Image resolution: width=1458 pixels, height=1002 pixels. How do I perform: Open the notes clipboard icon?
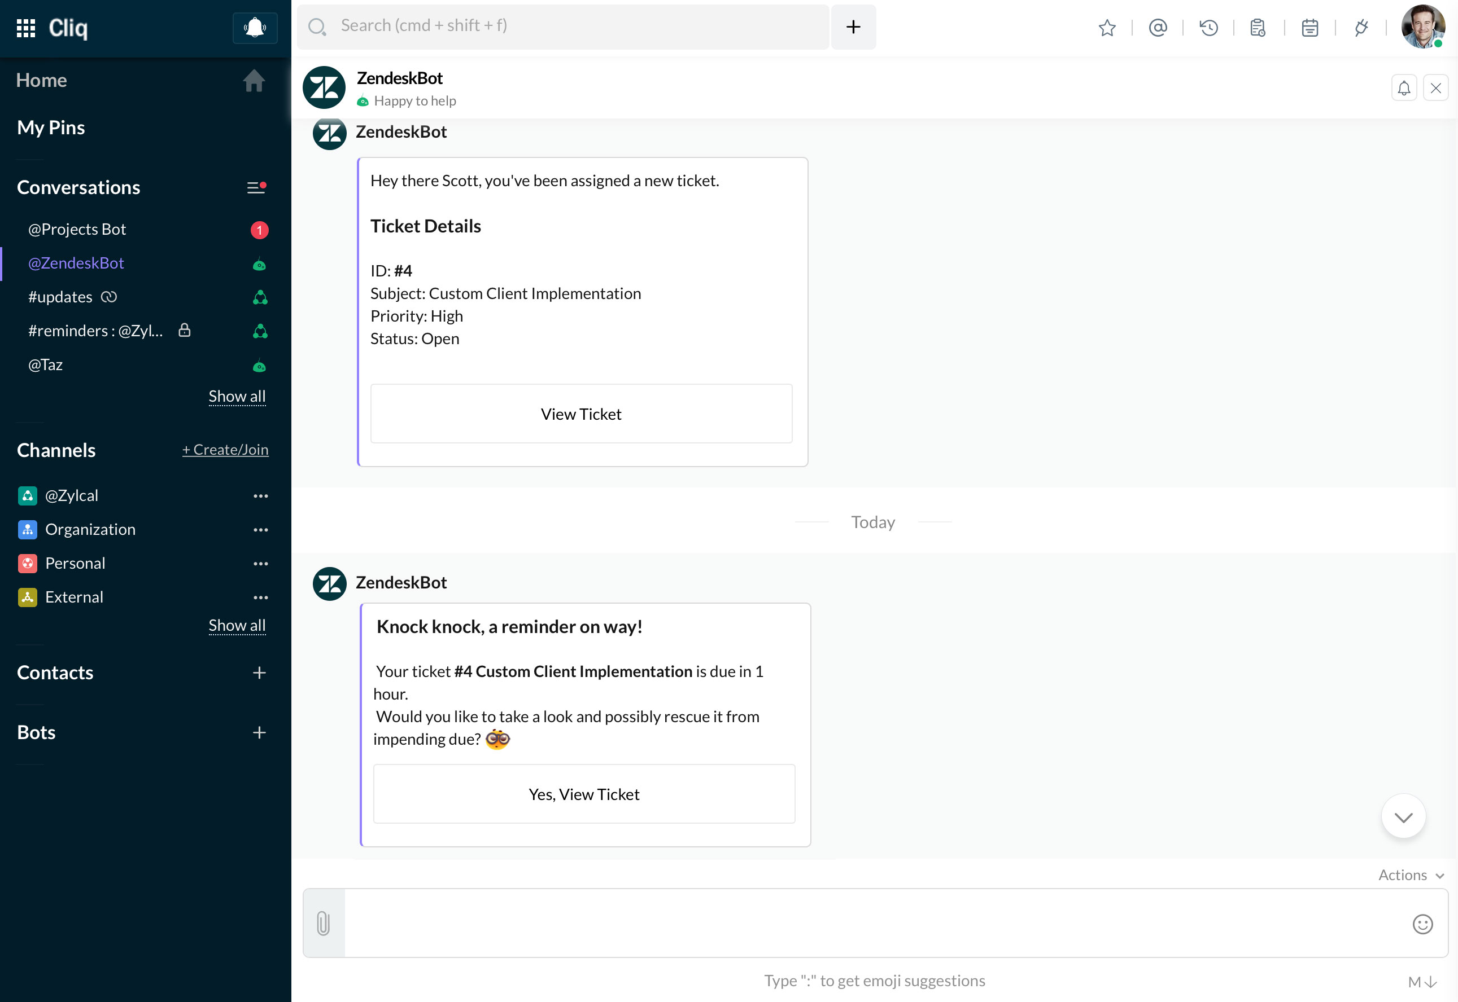coord(1258,28)
